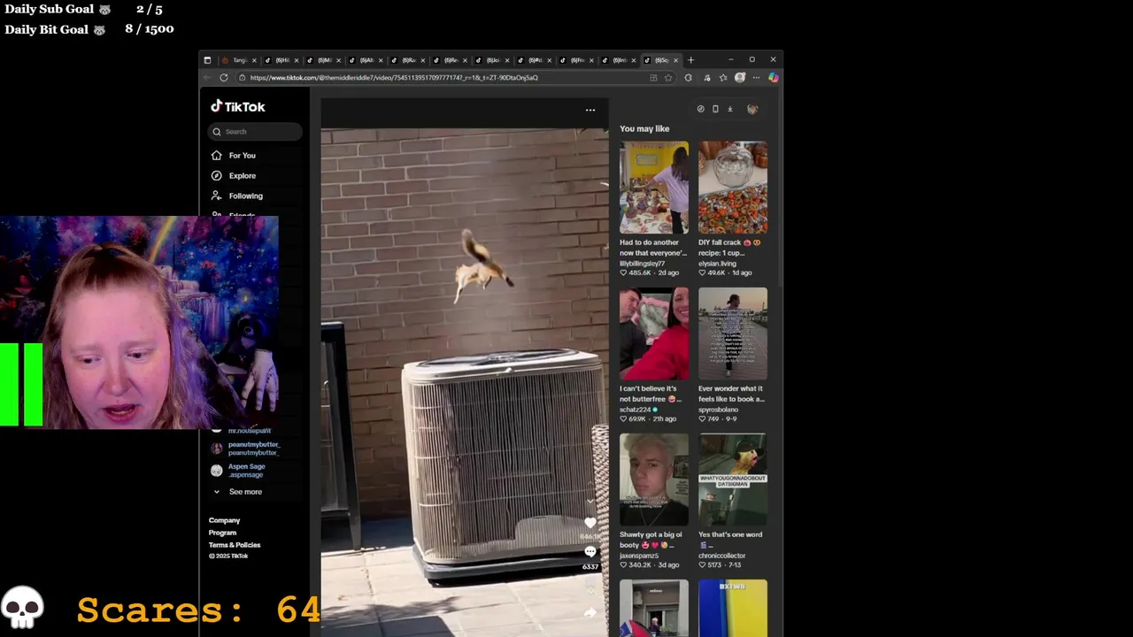Viewport: 1133px width, 637px height.
Task: Expand the Program footer section
Action: click(x=222, y=533)
